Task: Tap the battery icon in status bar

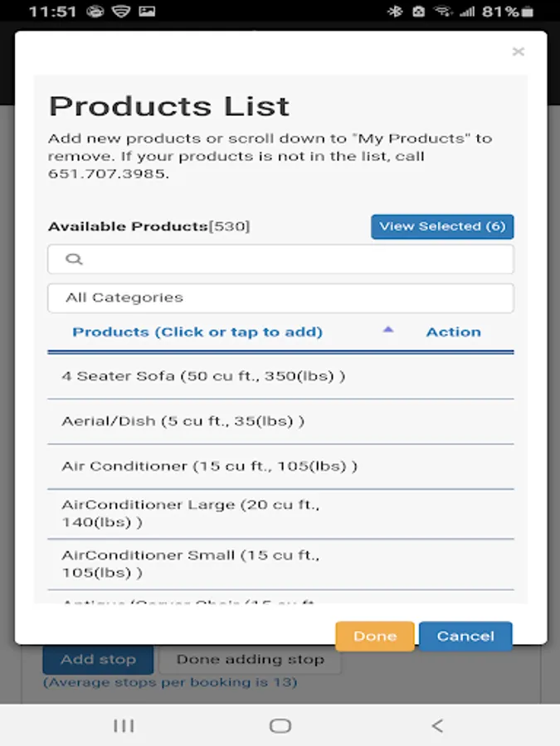Action: coord(527,12)
